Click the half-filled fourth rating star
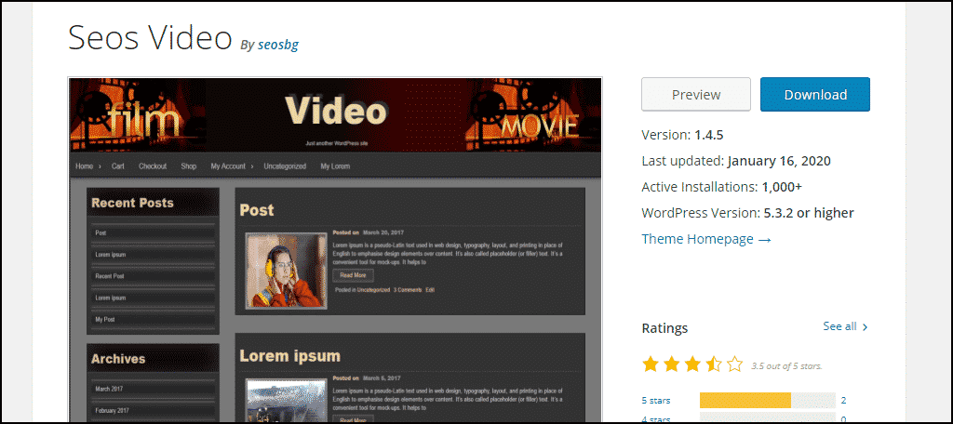 714,364
